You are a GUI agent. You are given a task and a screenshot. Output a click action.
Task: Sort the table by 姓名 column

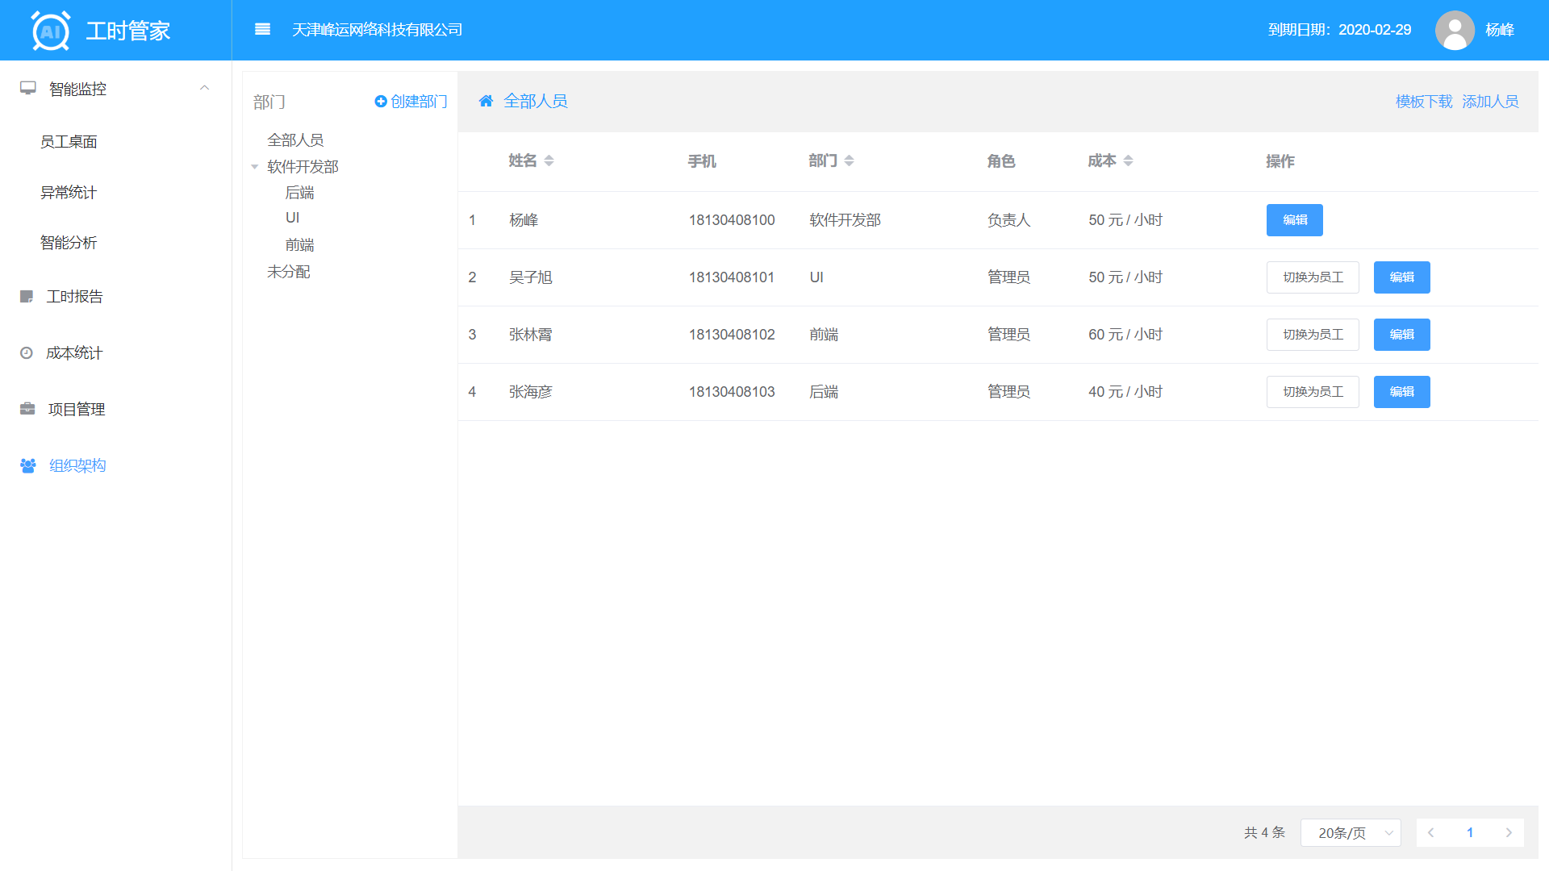(549, 161)
